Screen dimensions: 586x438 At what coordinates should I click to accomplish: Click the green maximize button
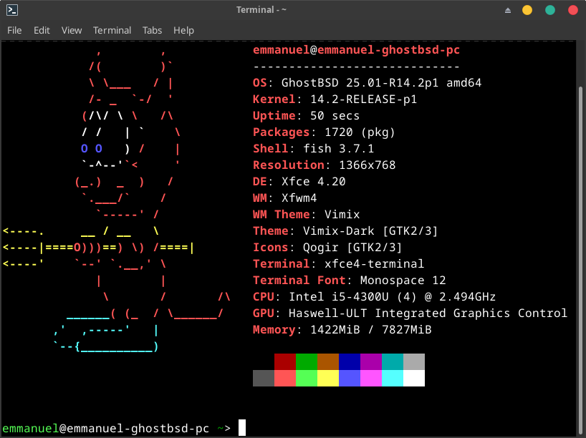tap(549, 10)
